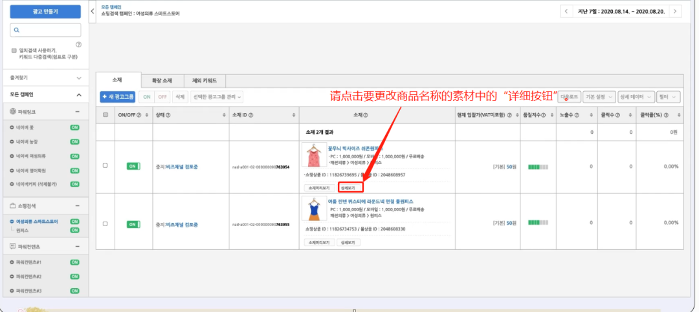Image resolution: width=699 pixels, height=312 pixels.
Task: Open the 지난 7일 date range picker
Action: coord(621,12)
